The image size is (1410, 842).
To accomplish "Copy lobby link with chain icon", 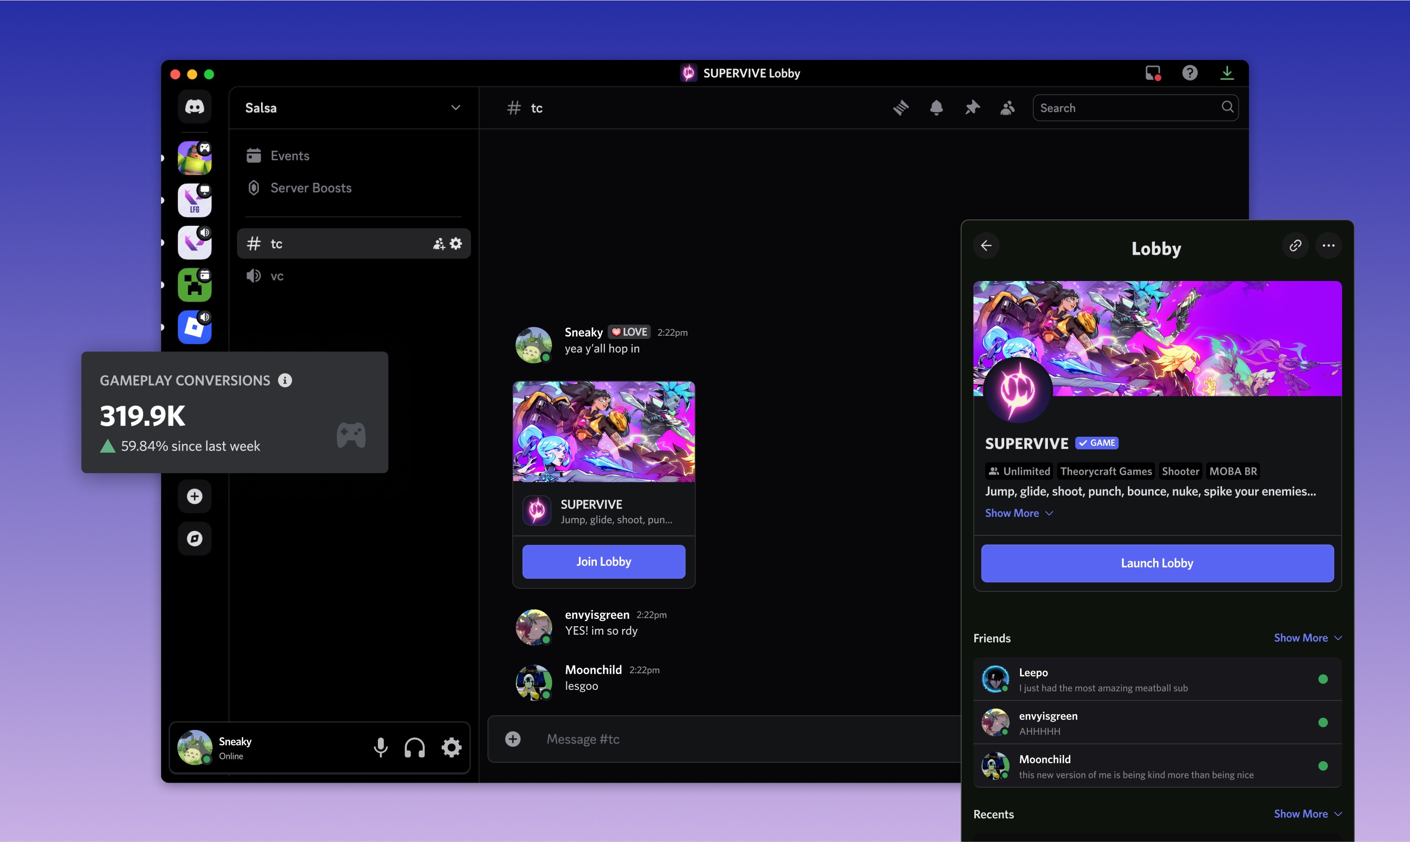I will coord(1295,246).
